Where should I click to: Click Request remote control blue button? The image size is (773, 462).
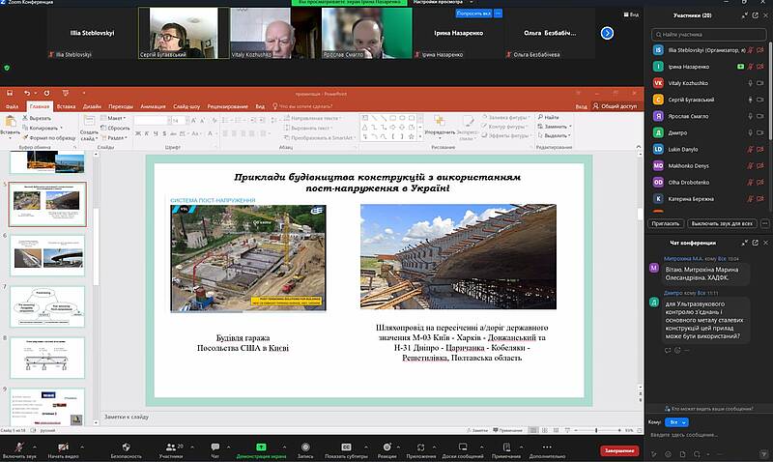[x=473, y=14]
